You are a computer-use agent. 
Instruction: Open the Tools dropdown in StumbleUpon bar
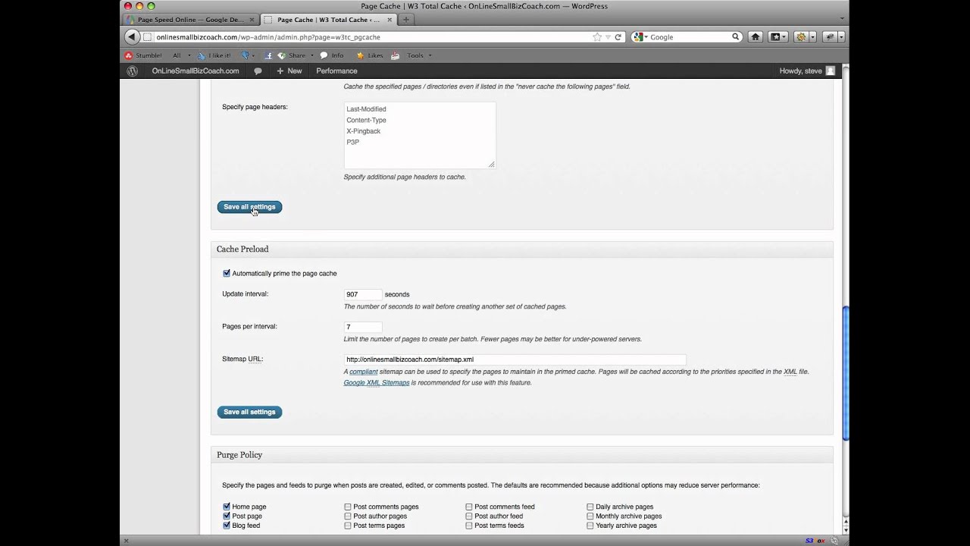[430, 55]
